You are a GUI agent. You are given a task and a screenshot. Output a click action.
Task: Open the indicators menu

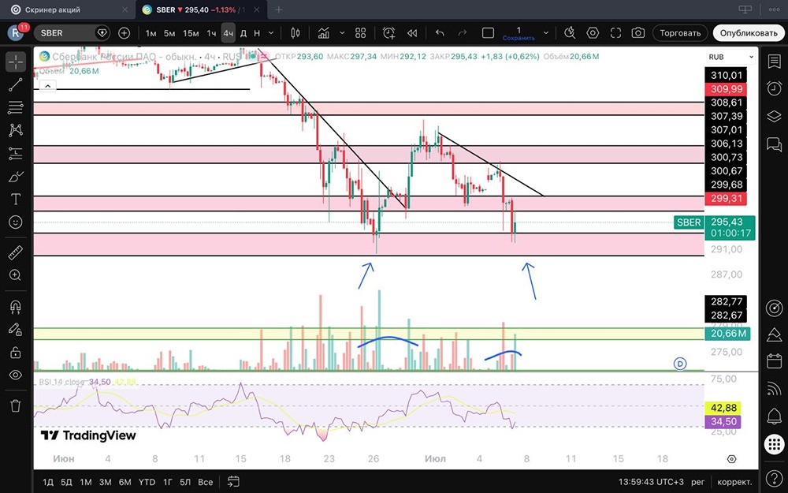tap(324, 33)
